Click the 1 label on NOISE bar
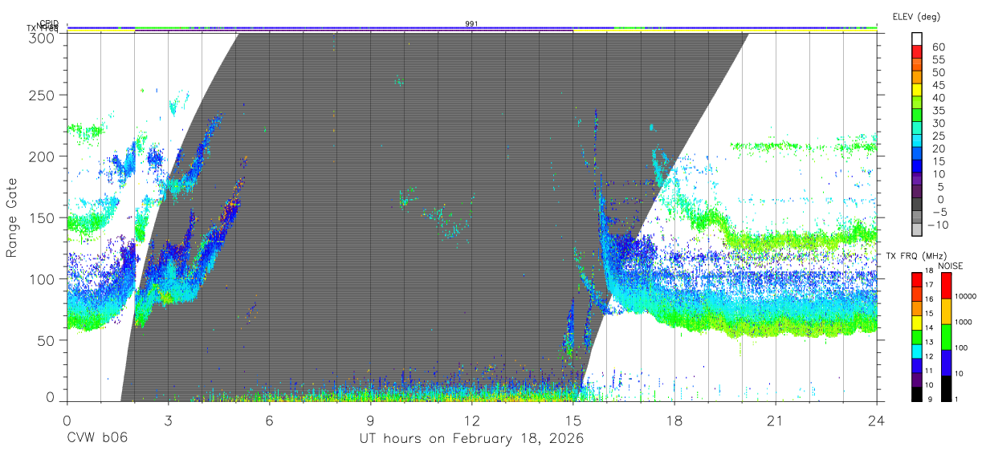 pos(957,400)
